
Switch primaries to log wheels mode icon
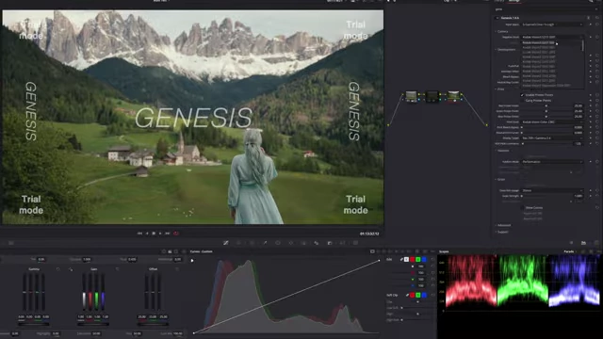[x=176, y=251]
